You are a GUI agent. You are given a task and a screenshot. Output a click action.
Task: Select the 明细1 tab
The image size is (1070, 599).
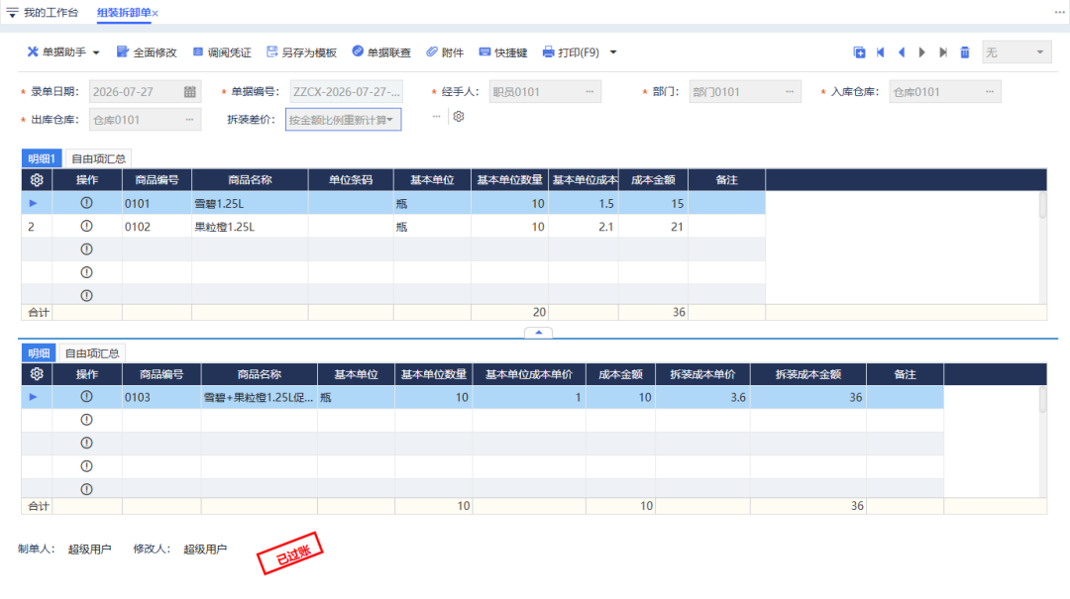(x=42, y=159)
